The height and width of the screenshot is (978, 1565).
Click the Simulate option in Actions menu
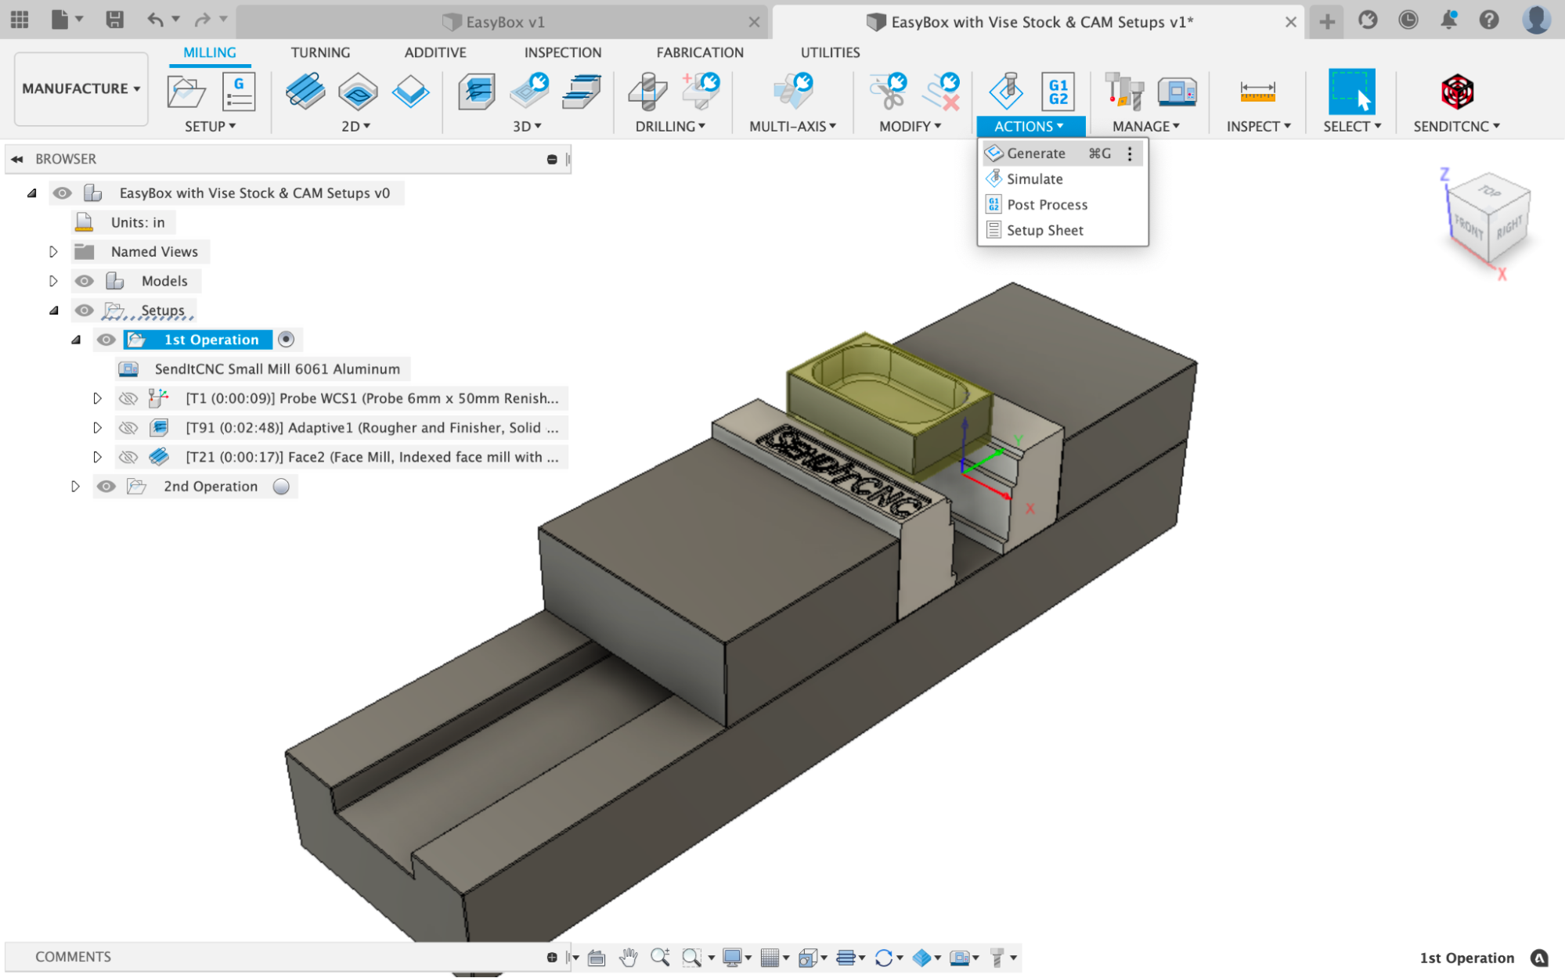click(1034, 178)
